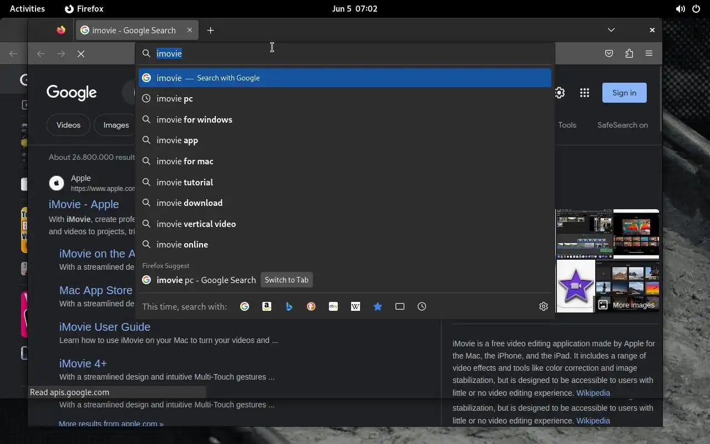Open the clock and calendar panel
This screenshot has height=444, width=710.
(354, 9)
